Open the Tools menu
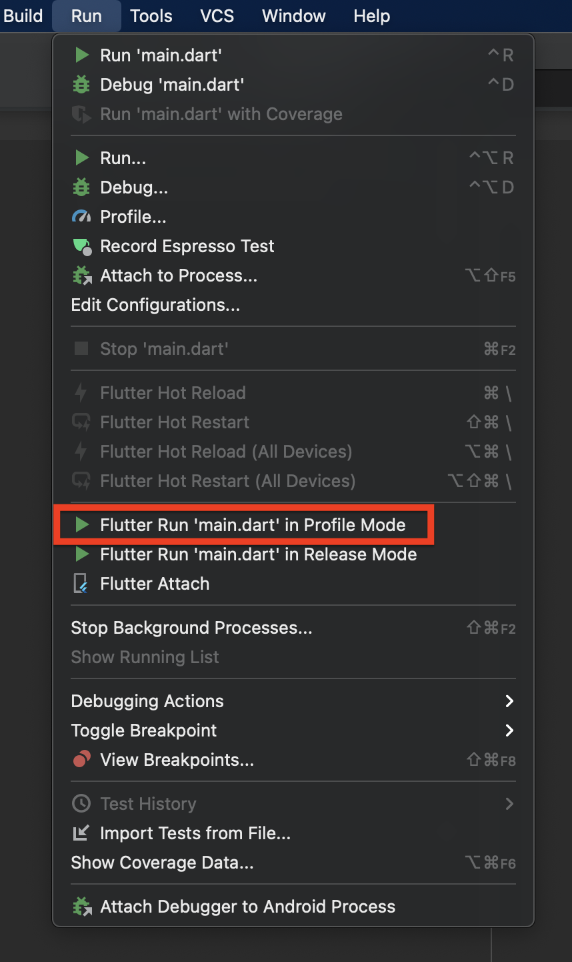Screen dimensions: 572x962 [151, 15]
